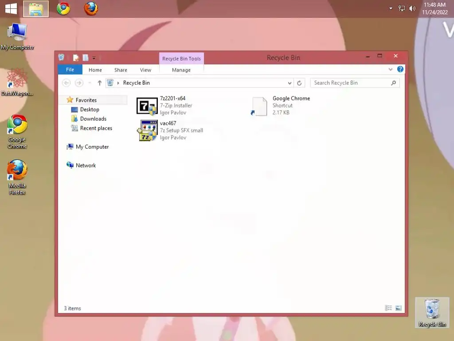The width and height of the screenshot is (454, 341).
Task: Click the 3 items status text
Action: (72, 308)
